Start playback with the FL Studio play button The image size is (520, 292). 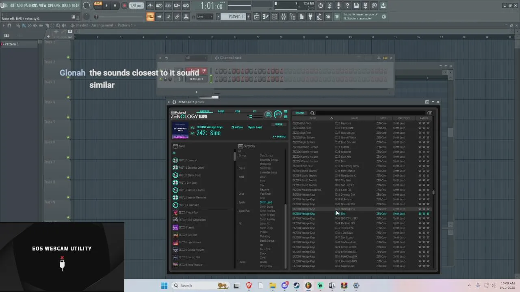click(106, 6)
